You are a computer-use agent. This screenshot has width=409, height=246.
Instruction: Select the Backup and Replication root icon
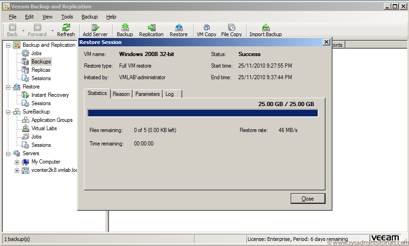pyautogui.click(x=17, y=45)
